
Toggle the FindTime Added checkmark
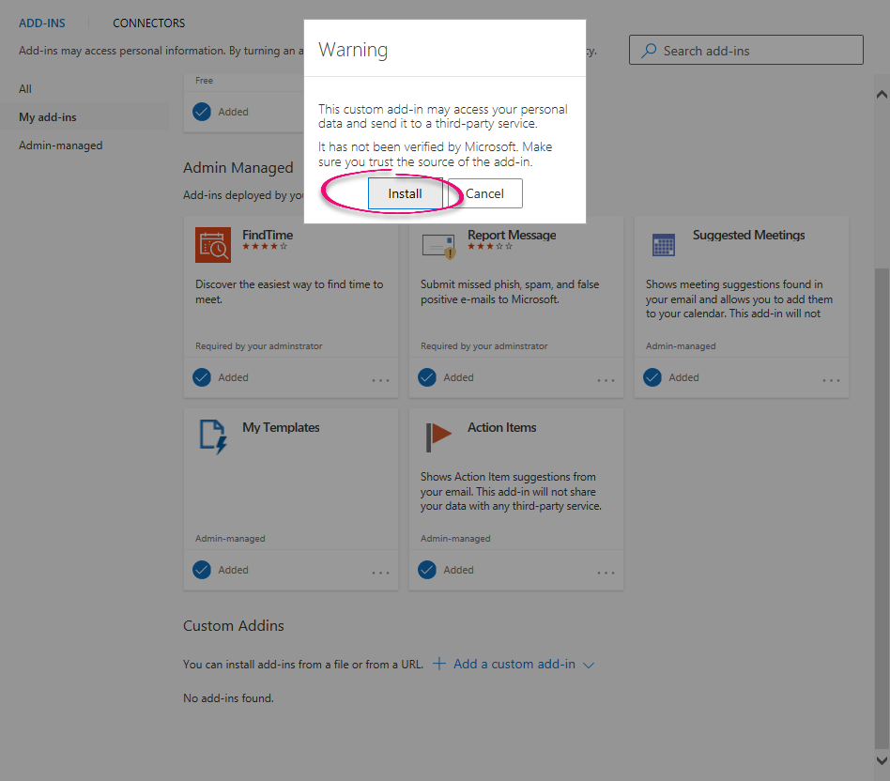click(x=202, y=377)
